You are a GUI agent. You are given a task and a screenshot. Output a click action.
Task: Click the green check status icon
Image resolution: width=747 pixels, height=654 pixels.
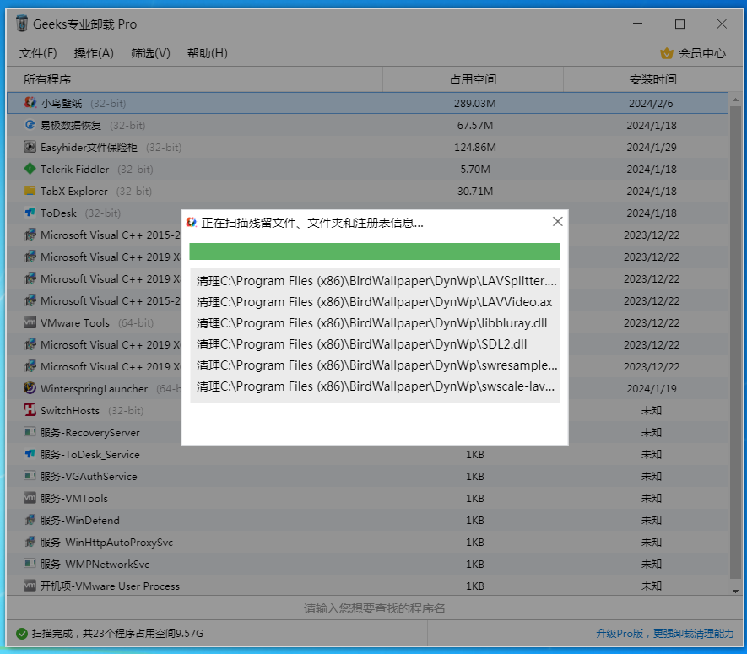click(21, 634)
